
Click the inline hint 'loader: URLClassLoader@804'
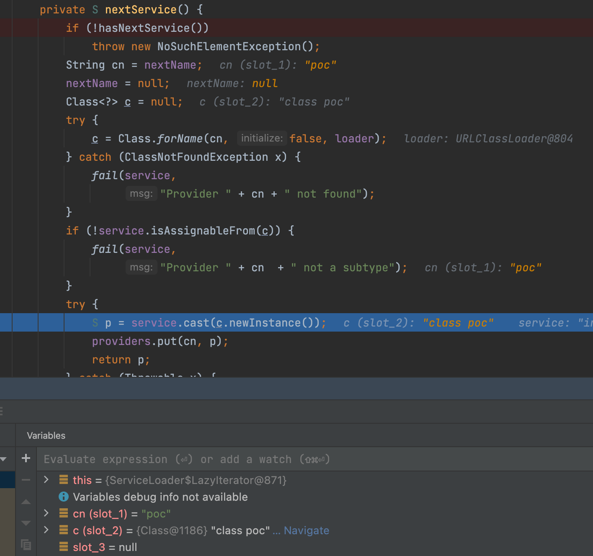[488, 139]
